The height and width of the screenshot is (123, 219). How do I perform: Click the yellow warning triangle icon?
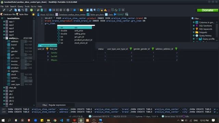pyautogui.click(x=105, y=10)
